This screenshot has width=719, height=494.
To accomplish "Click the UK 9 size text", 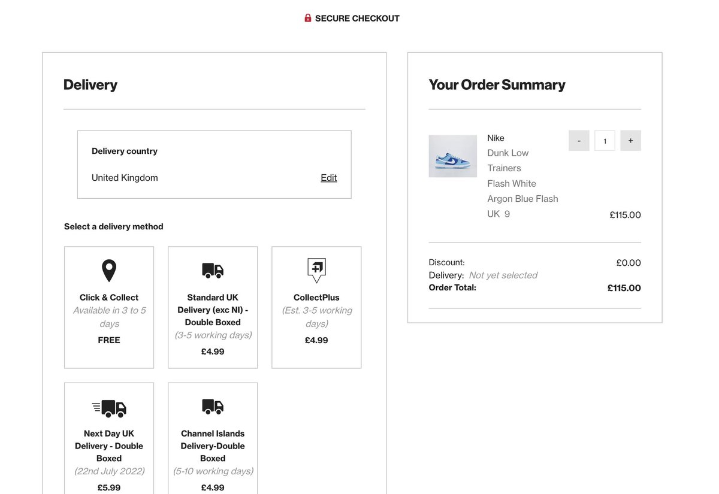I will coord(499,214).
